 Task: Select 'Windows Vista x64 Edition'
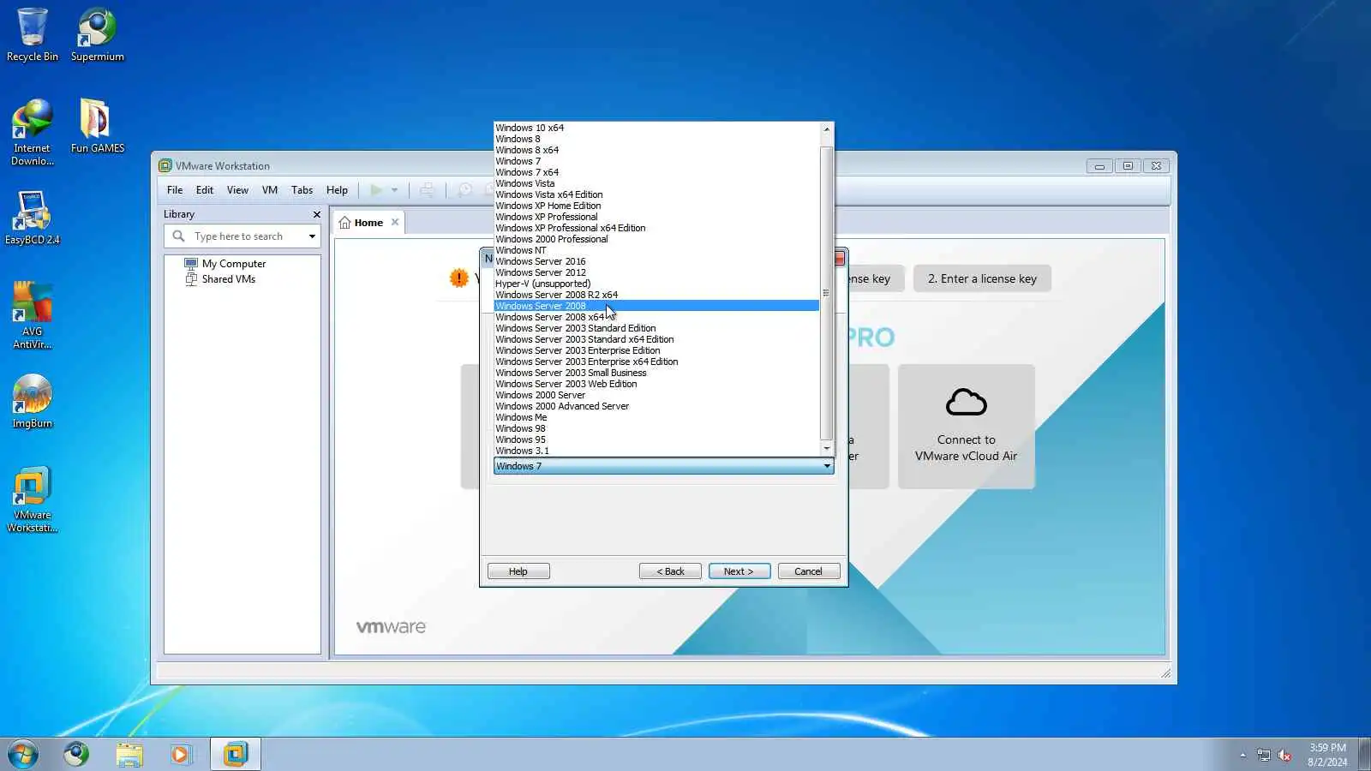tap(656, 194)
